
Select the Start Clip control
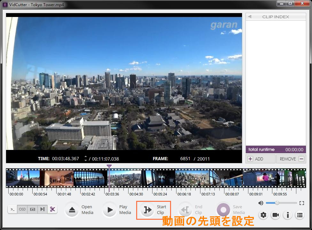147,210
